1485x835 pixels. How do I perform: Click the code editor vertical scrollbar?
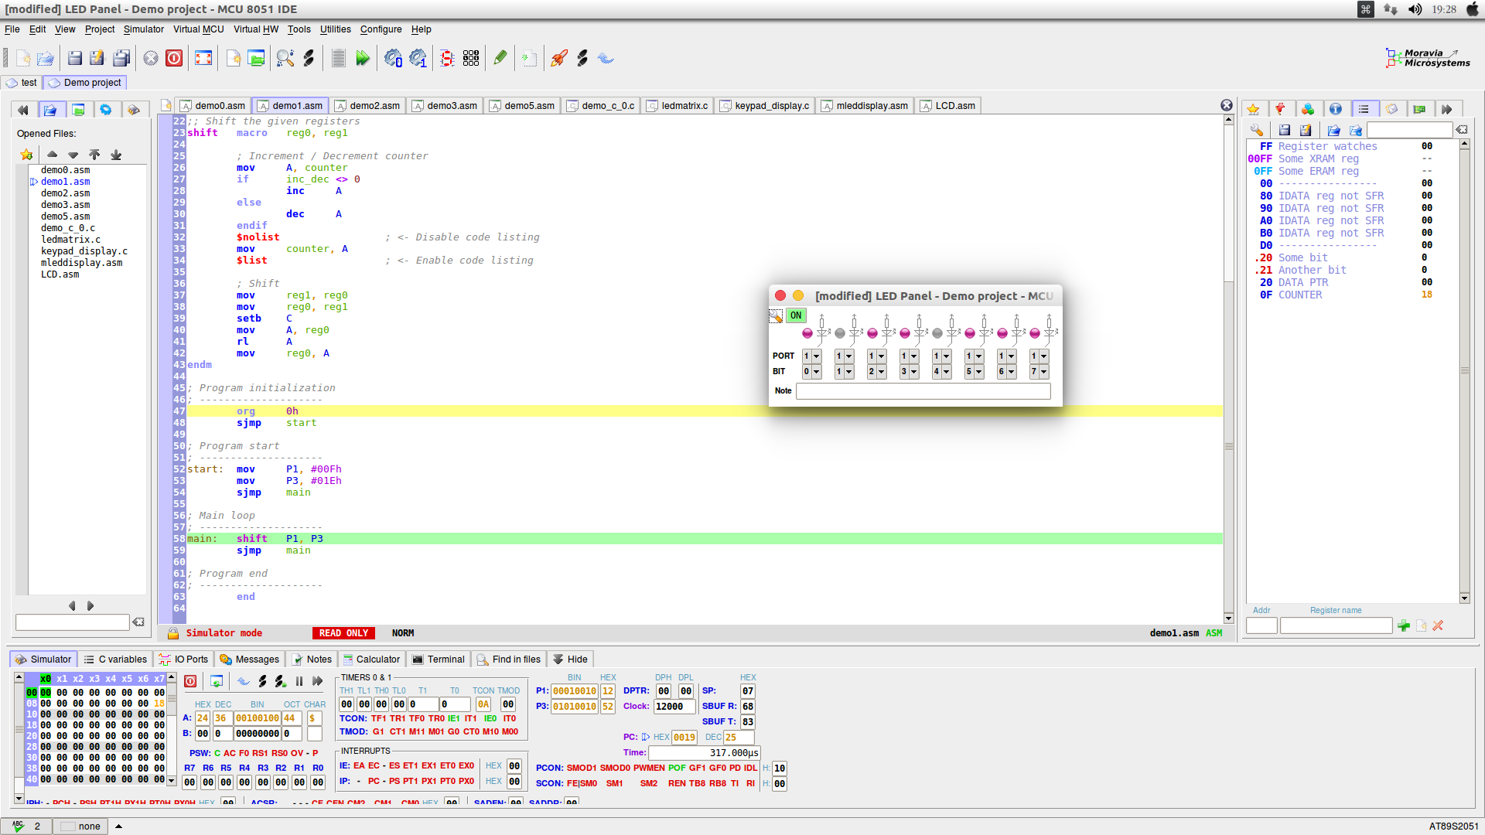[x=1228, y=370]
